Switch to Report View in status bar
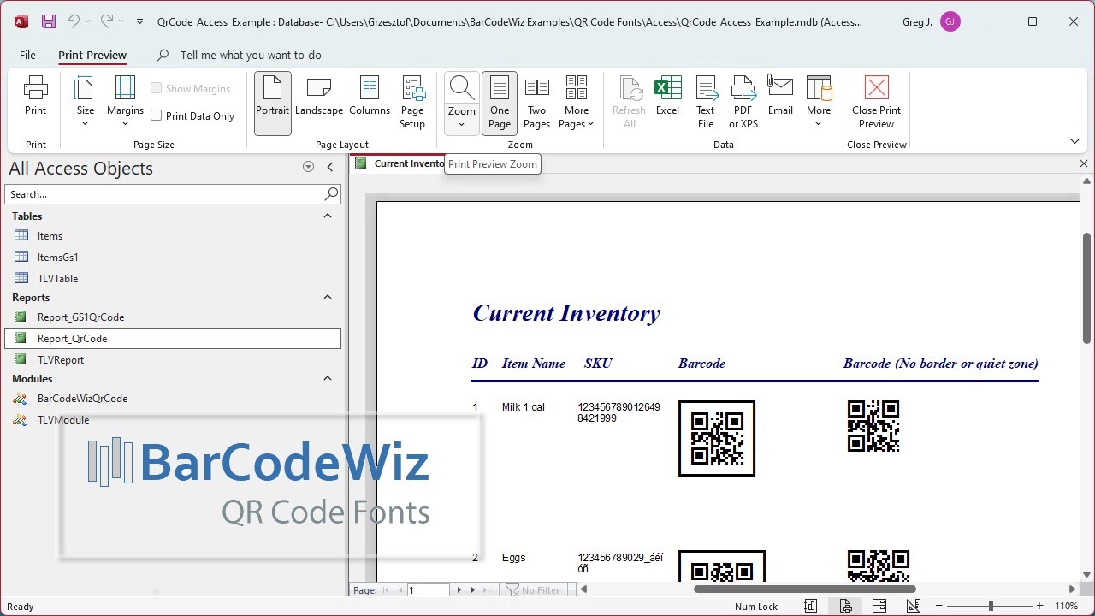This screenshot has width=1095, height=616. tap(811, 607)
